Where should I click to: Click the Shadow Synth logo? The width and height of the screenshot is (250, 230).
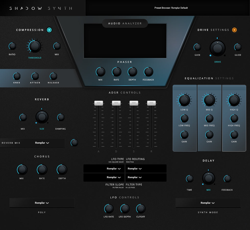pyautogui.click(x=41, y=8)
